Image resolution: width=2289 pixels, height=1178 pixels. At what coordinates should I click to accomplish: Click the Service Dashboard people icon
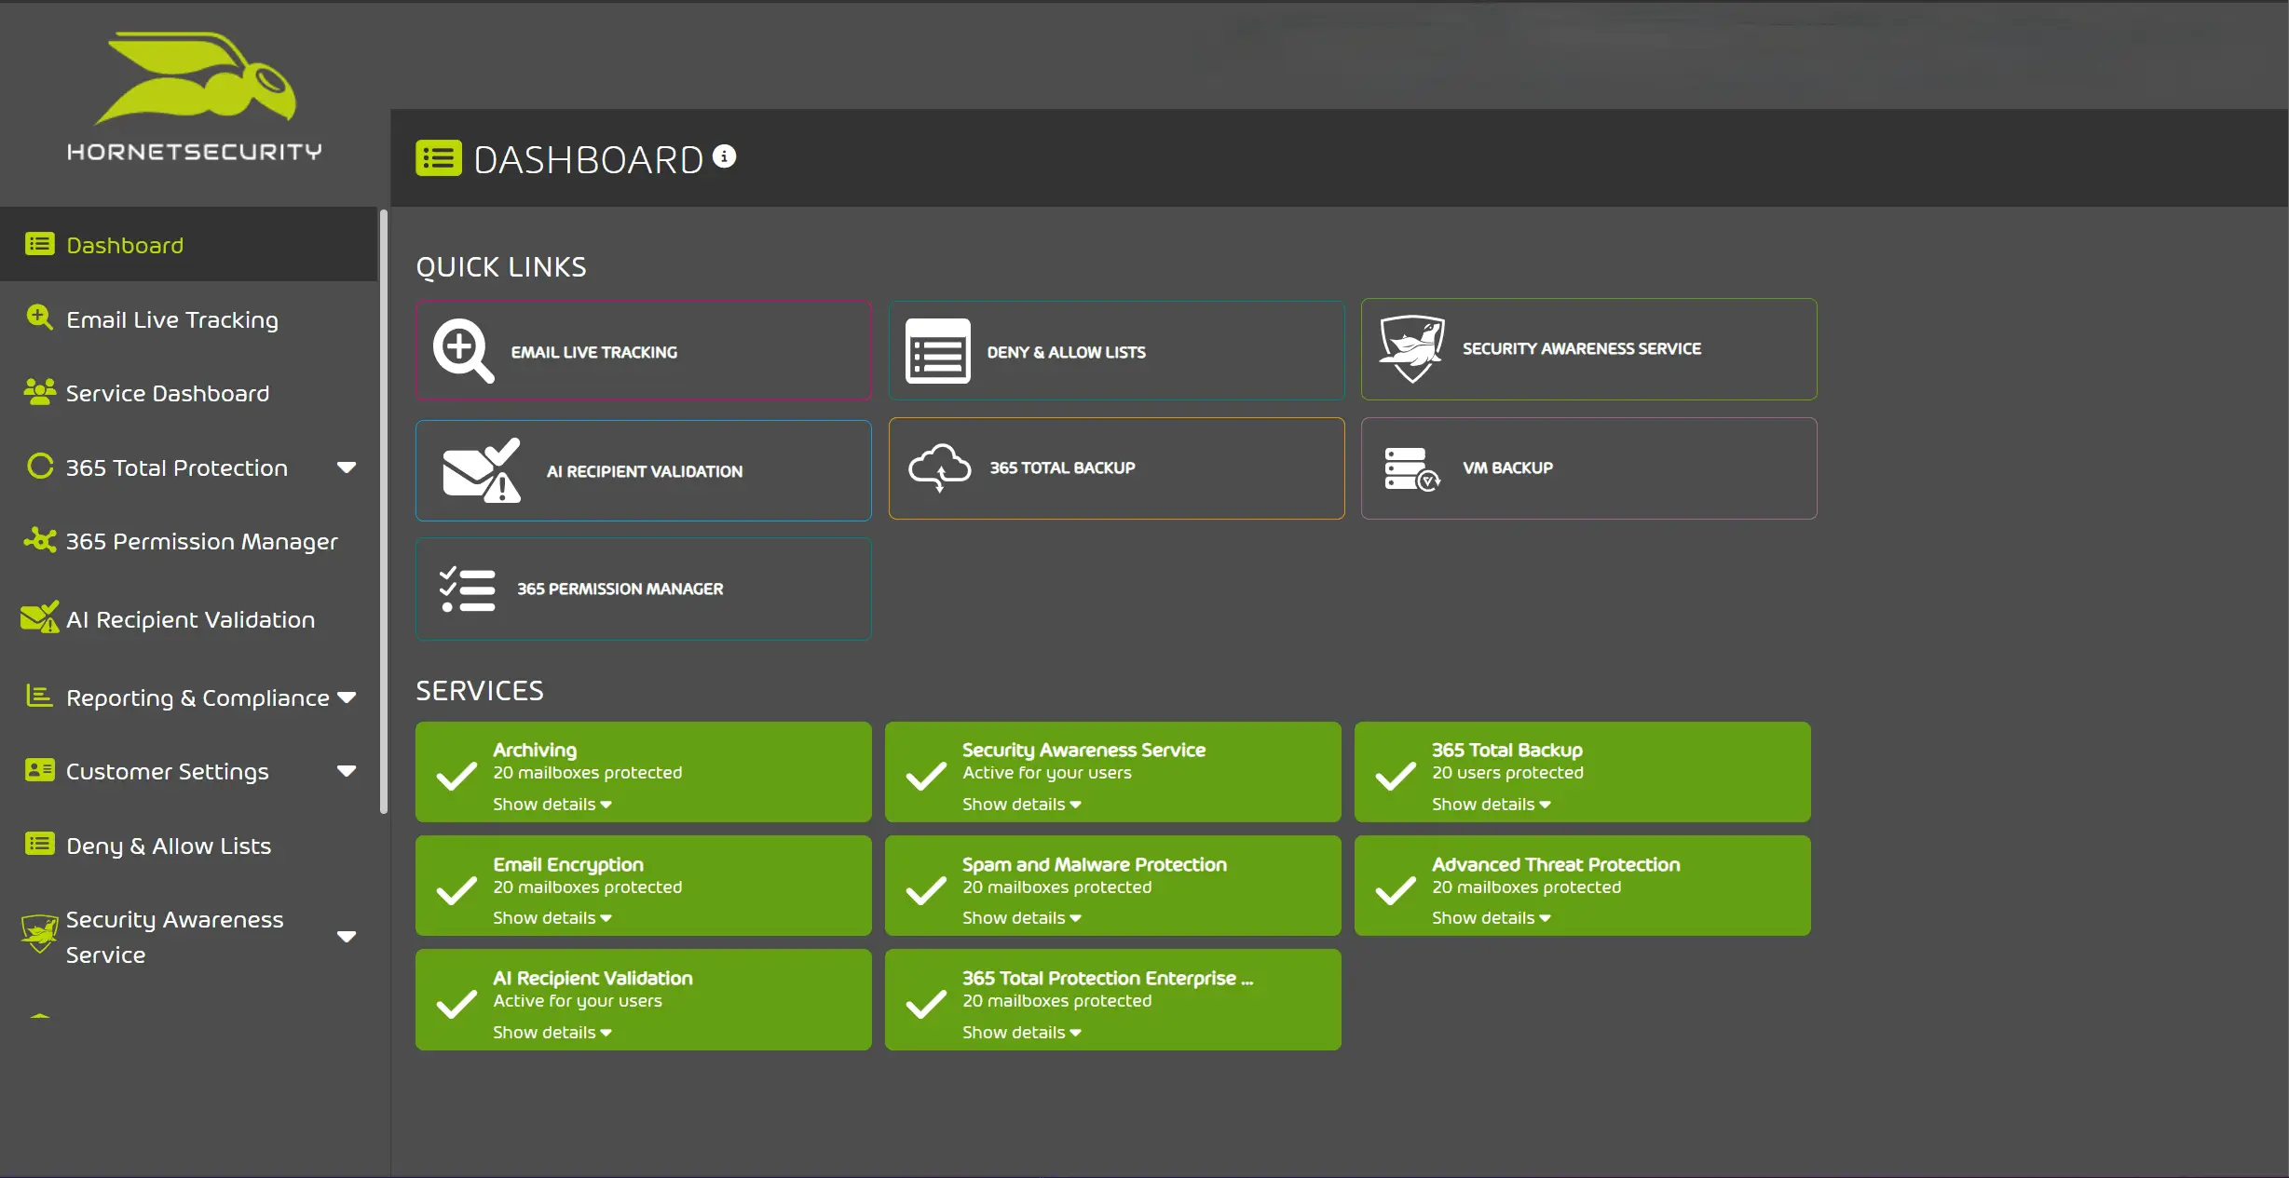39,392
